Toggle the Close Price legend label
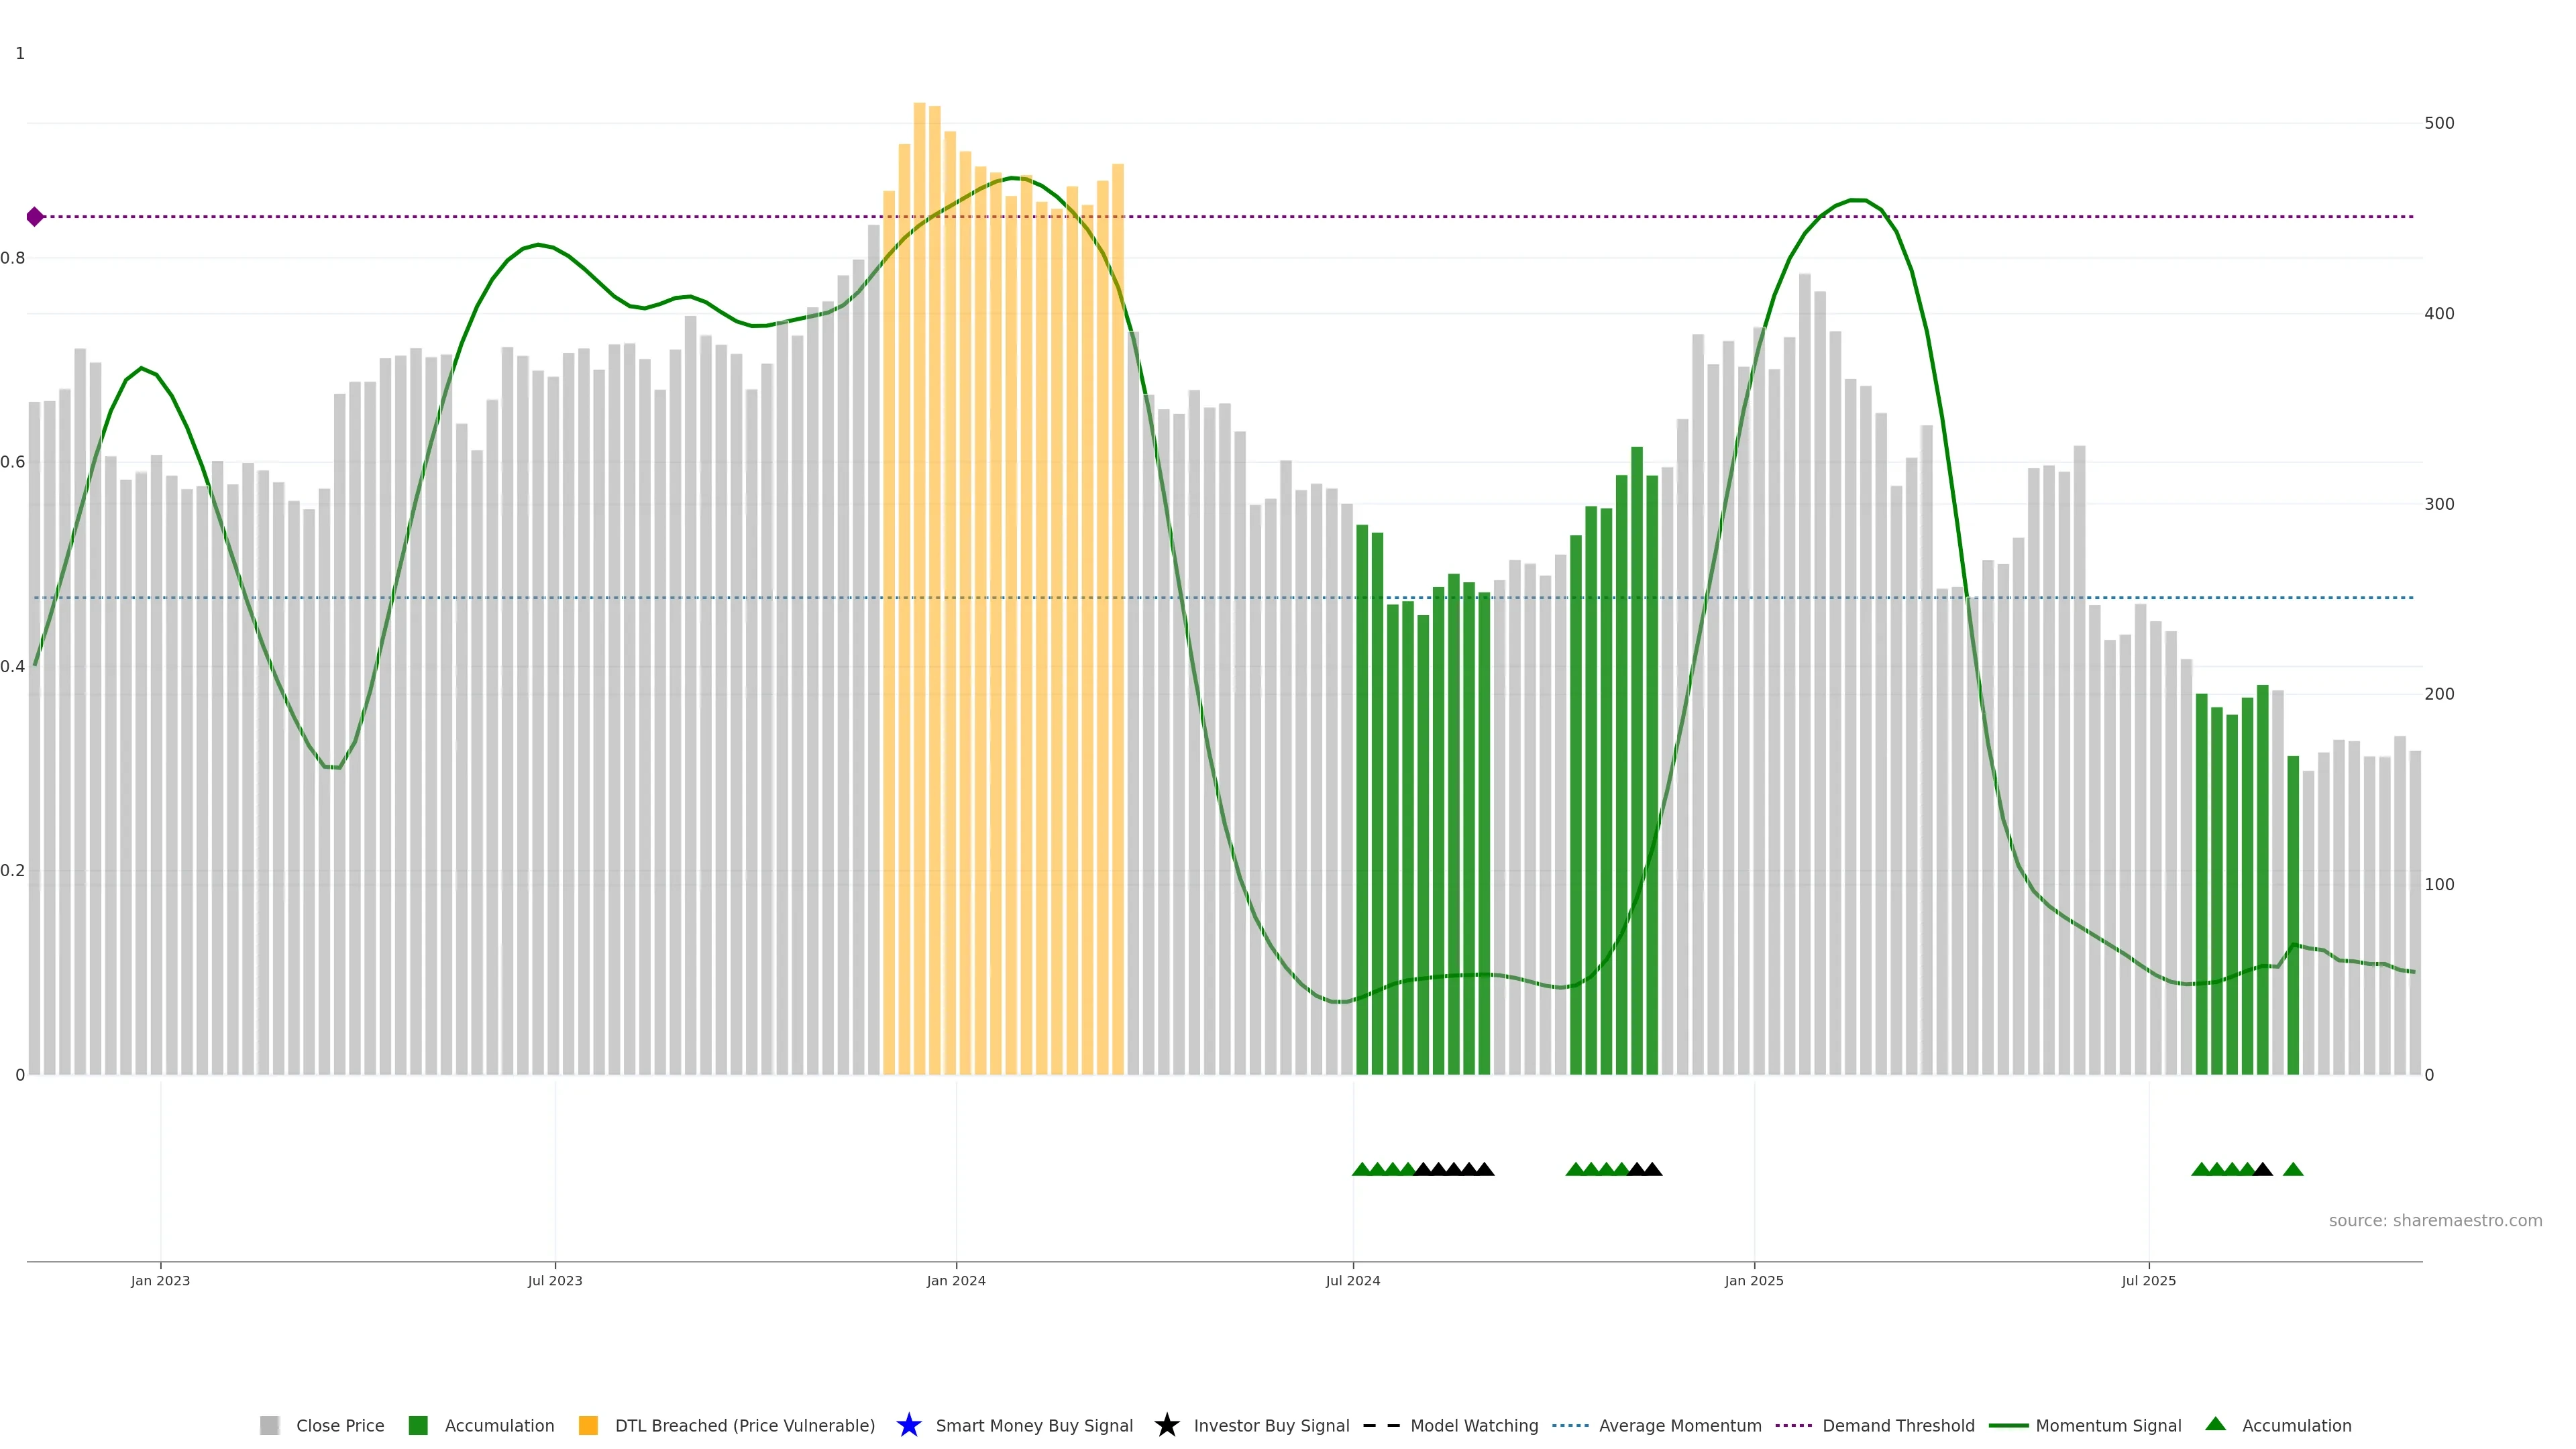The height and width of the screenshot is (1449, 2576). click(340, 1425)
